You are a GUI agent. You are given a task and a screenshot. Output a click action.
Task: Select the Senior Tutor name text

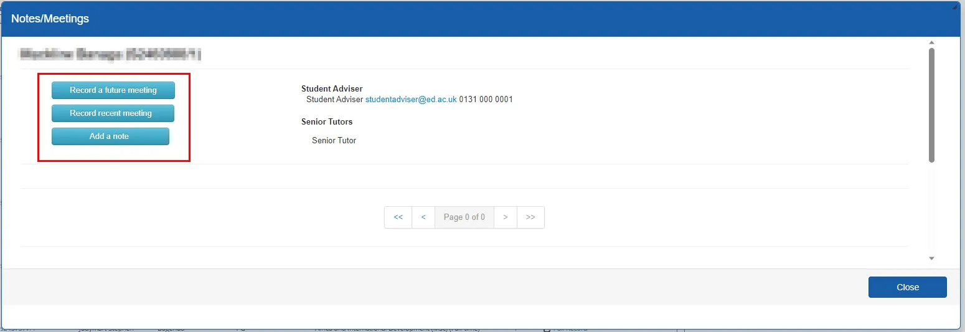(334, 141)
